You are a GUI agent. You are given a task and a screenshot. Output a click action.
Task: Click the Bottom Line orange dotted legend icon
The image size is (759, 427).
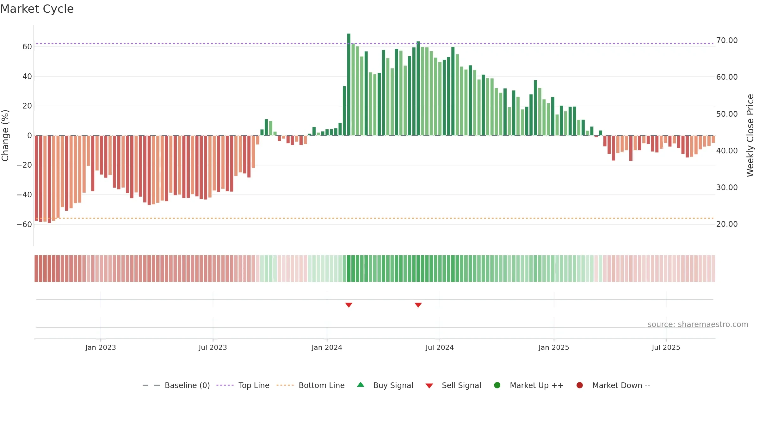pyautogui.click(x=285, y=385)
